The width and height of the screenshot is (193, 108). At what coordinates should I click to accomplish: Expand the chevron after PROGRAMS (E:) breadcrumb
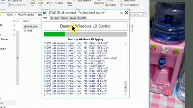click(x=36, y=15)
